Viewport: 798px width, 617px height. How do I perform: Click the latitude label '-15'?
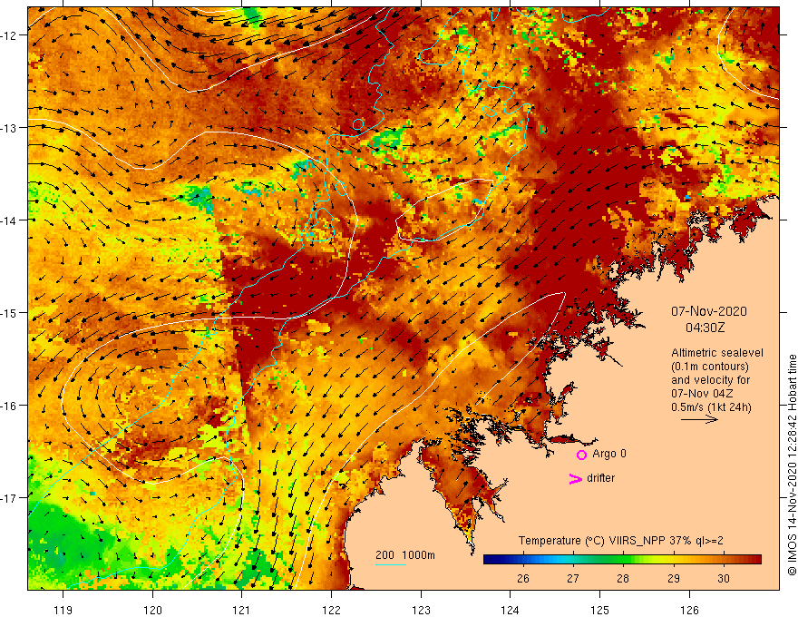[9, 313]
